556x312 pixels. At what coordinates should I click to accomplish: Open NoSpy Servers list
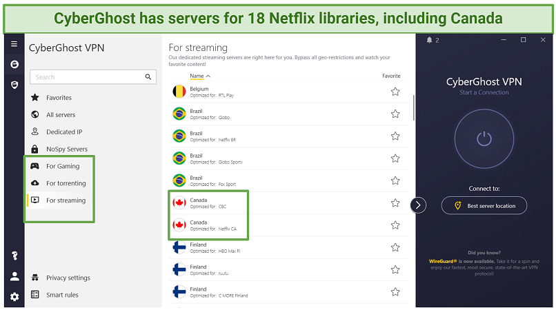pyautogui.click(x=67, y=149)
